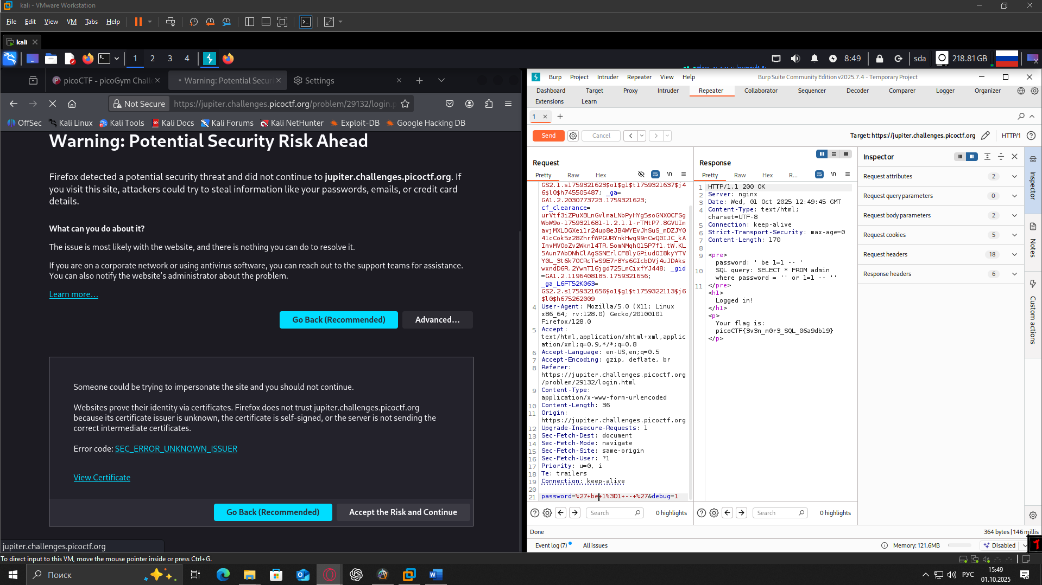Screen dimensions: 1042x585
Task: Edit target with the pencil icon
Action: (986, 136)
